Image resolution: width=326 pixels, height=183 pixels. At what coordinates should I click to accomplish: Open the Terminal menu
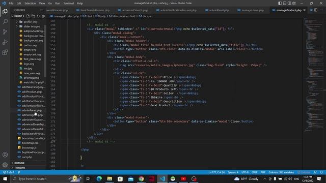[68, 4]
